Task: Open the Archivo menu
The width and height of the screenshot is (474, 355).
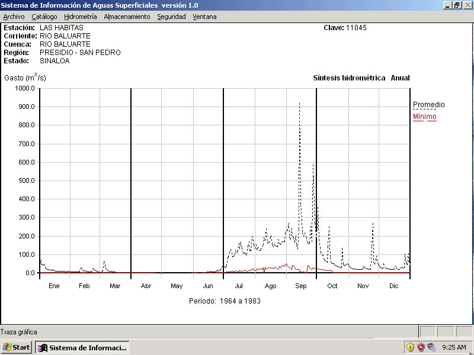Action: [x=14, y=17]
